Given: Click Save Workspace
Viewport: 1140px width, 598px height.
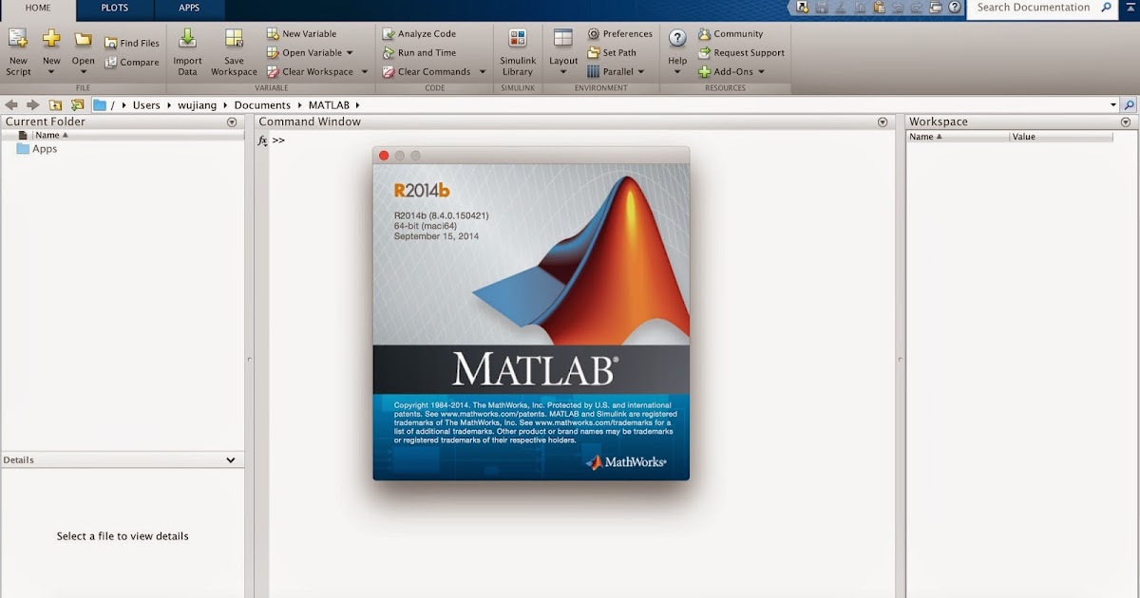Looking at the screenshot, I should point(234,52).
